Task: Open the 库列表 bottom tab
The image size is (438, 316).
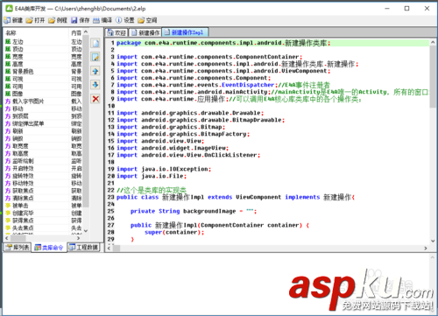Action: coord(18,248)
